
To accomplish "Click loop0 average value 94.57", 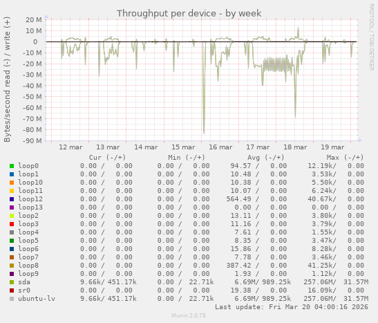I will [240, 166].
